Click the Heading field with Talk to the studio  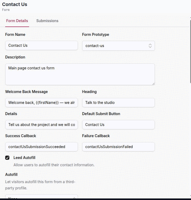point(118,103)
